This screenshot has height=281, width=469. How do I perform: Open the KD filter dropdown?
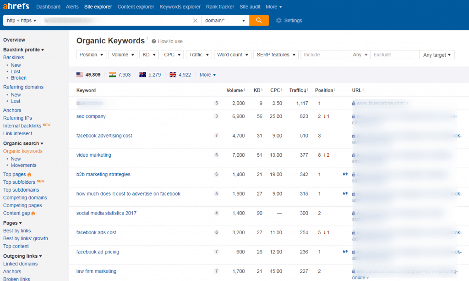pos(149,55)
